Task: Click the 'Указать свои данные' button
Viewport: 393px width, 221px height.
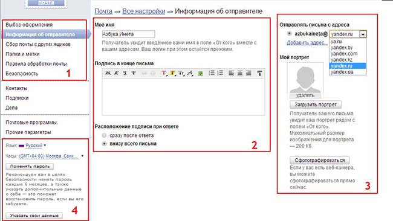Action: pyautogui.click(x=34, y=216)
